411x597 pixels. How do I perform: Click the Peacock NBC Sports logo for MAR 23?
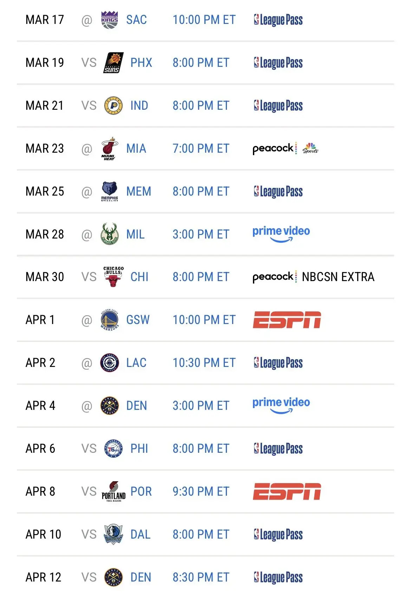coord(285,148)
